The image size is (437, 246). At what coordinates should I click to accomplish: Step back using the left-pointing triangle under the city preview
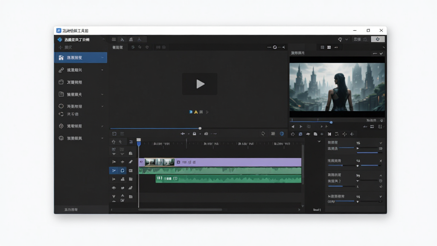(293, 126)
